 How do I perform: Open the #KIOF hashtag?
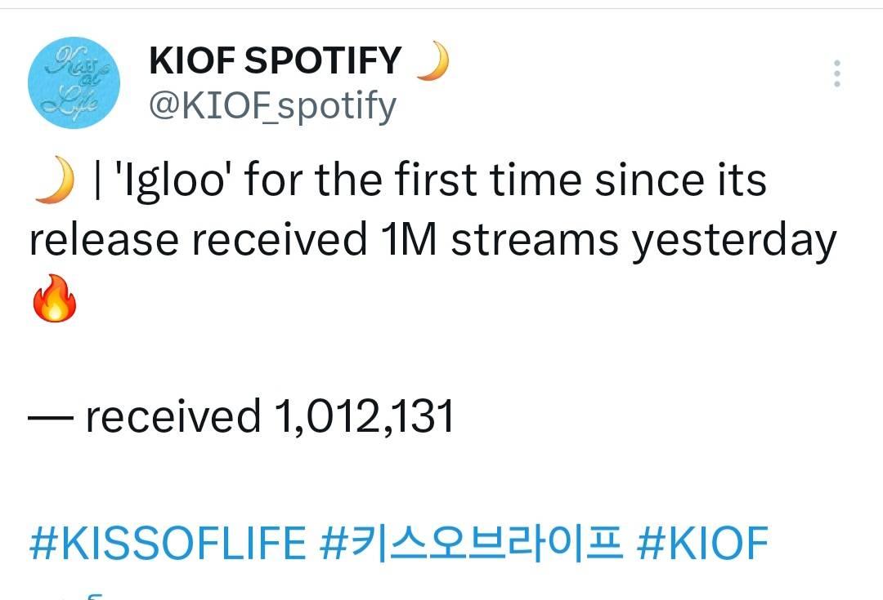click(x=702, y=543)
